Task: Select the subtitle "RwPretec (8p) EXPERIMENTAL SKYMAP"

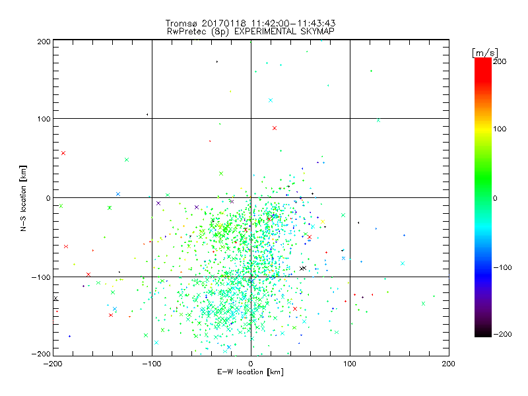Action: (250, 32)
